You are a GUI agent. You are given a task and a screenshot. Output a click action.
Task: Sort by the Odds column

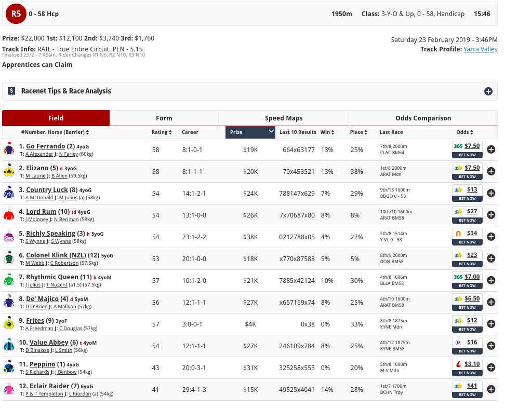tap(464, 132)
